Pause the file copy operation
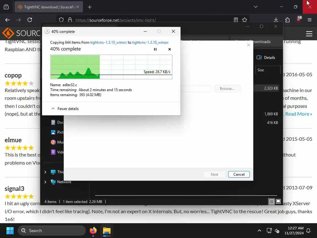 click(x=155, y=49)
